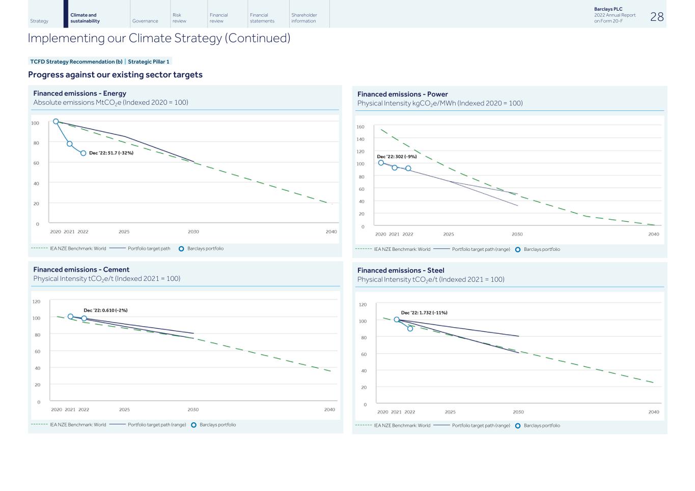Select the 2022 data point circle in Steel chart
Screen dimensions: 695x491
(x=410, y=329)
